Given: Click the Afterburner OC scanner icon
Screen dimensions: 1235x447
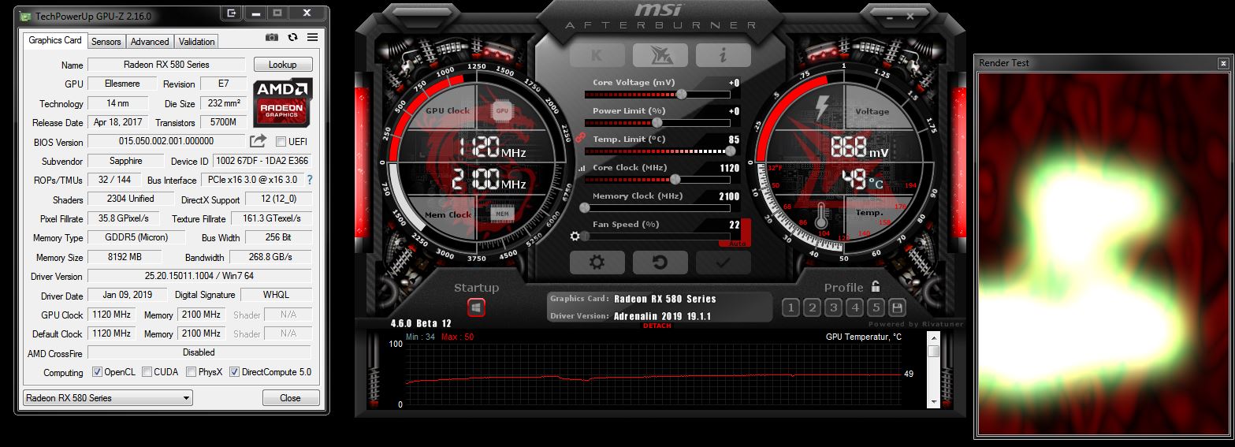Looking at the screenshot, I should pyautogui.click(x=660, y=55).
